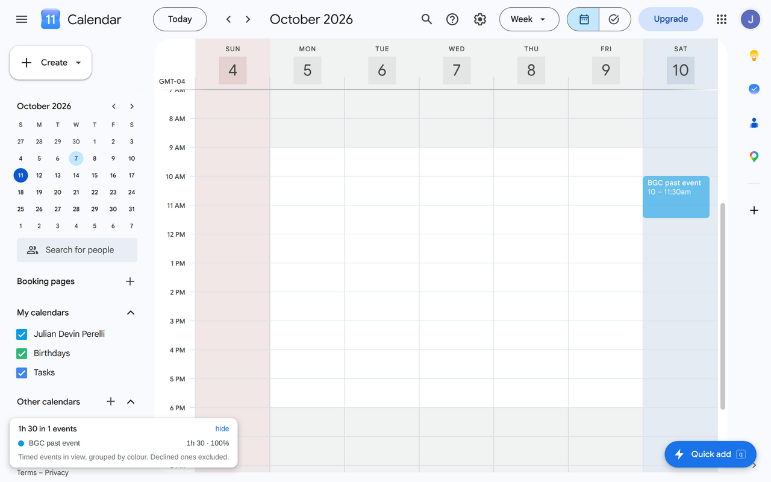Go to previous week arrow in header
This screenshot has width=771, height=482.
coord(228,19)
